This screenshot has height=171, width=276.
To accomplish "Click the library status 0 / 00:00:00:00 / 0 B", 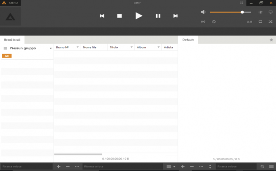I will pos(115,159).
